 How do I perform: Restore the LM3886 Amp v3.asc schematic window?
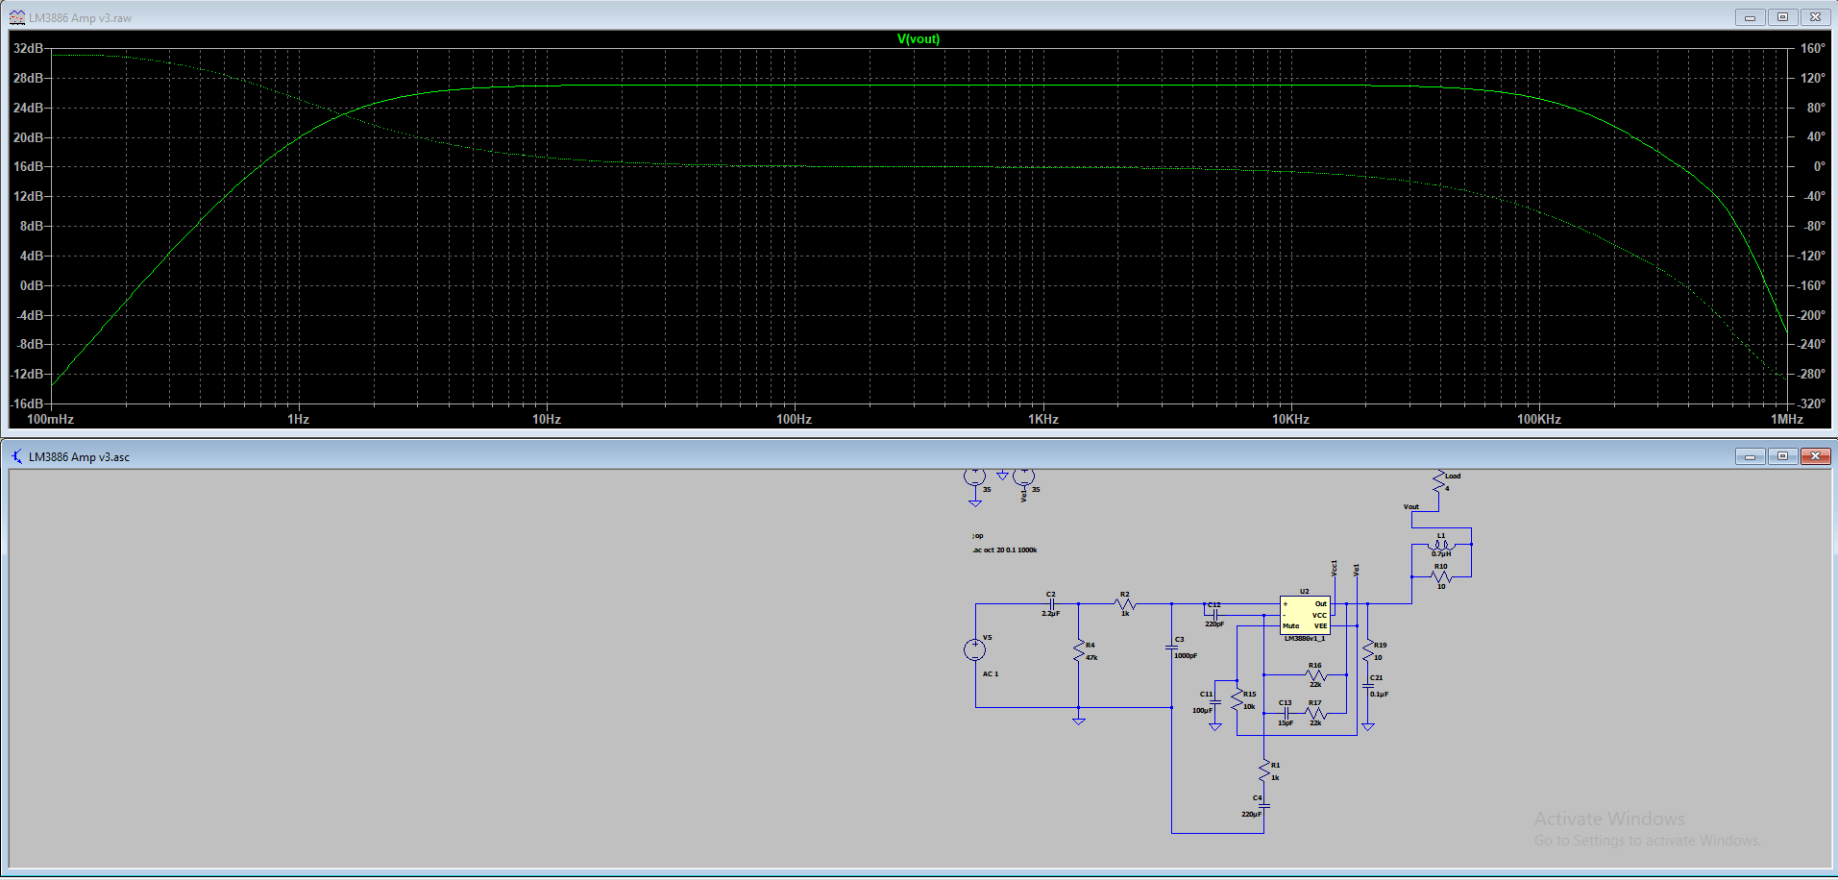coord(1782,456)
